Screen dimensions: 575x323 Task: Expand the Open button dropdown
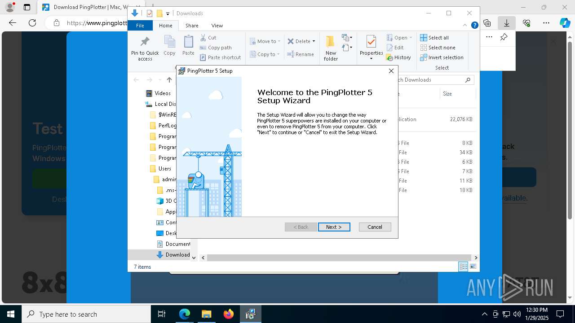coord(411,38)
